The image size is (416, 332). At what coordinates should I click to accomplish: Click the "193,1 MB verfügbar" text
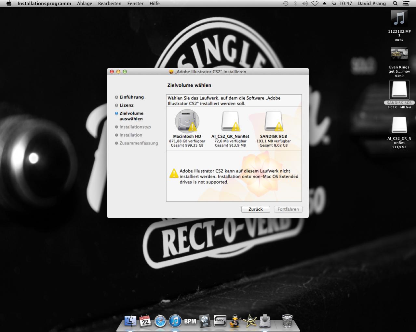[x=274, y=141]
